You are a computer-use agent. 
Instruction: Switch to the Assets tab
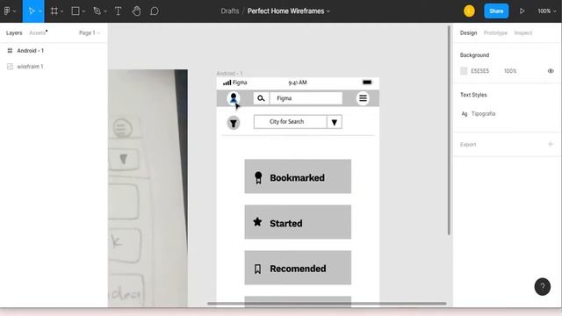tap(37, 33)
